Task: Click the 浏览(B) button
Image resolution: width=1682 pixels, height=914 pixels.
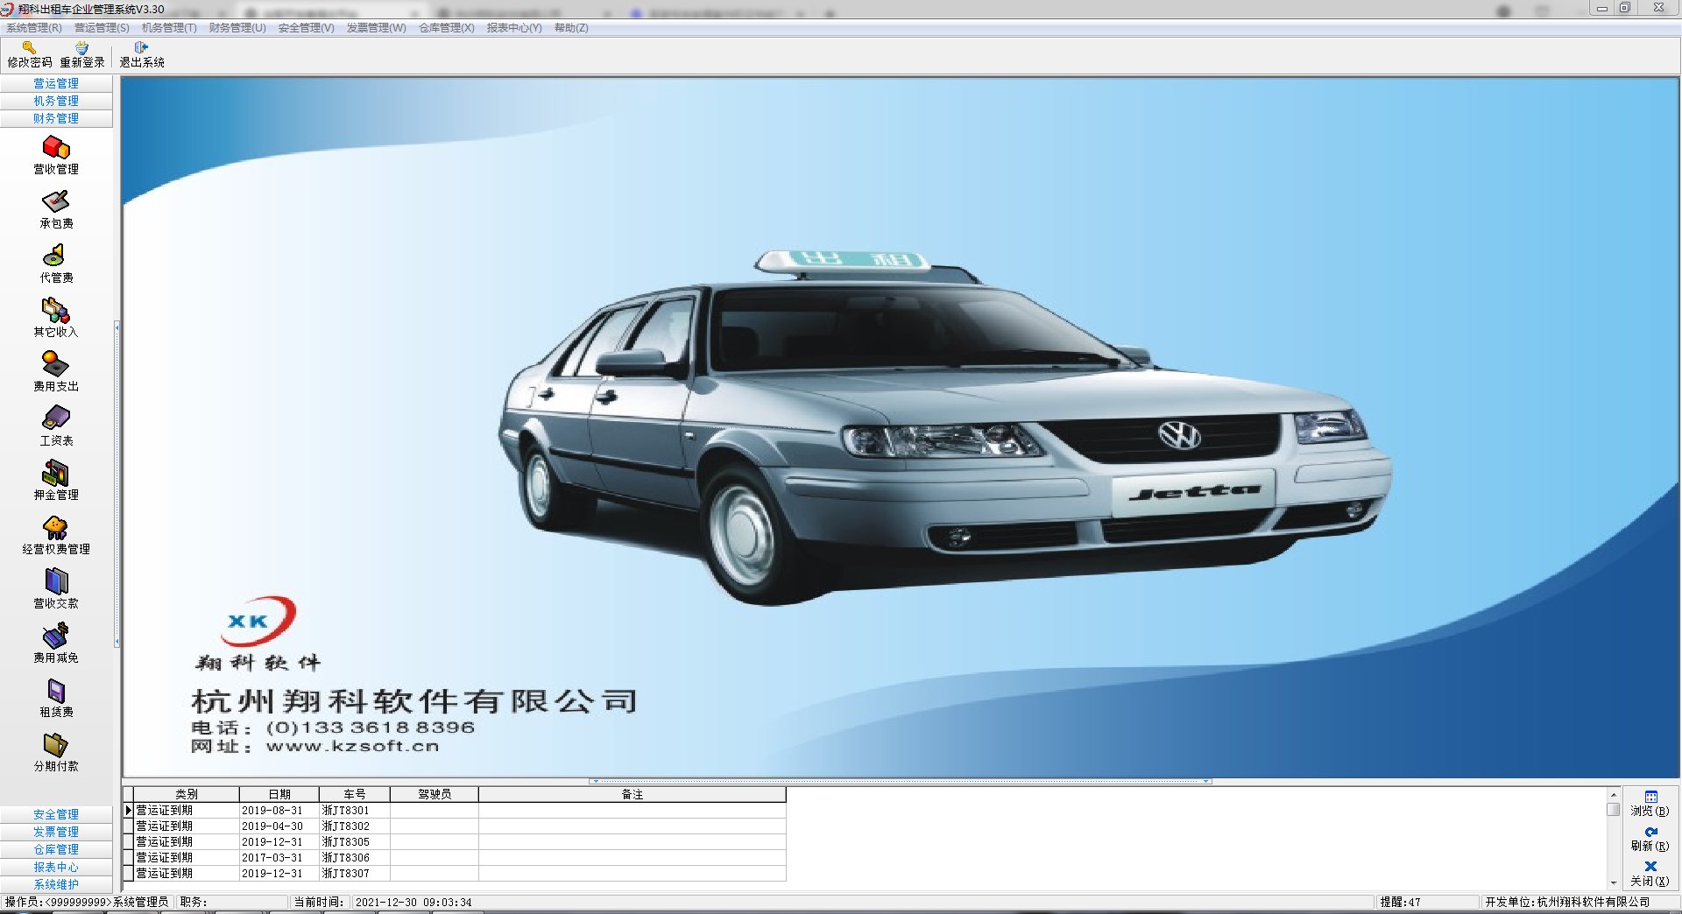Action: pyautogui.click(x=1650, y=804)
